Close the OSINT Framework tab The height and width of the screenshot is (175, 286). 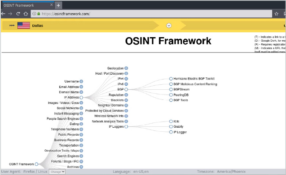tap(51, 5)
